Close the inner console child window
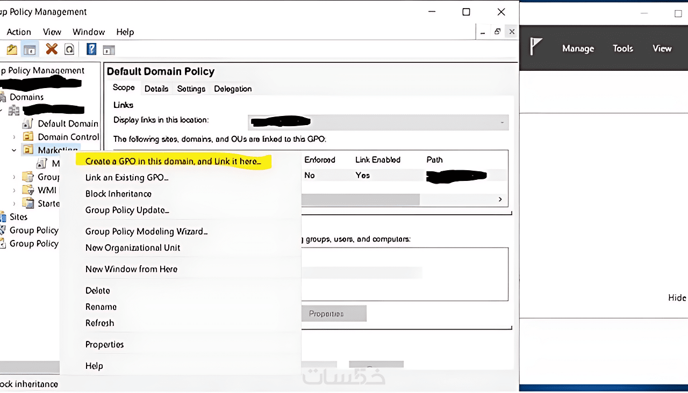688x393 pixels. 512,32
